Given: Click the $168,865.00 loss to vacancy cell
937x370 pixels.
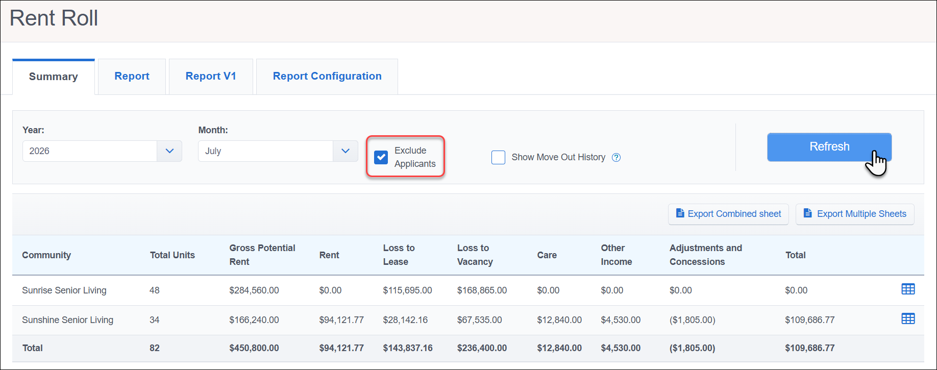Looking at the screenshot, I should pyautogui.click(x=482, y=290).
